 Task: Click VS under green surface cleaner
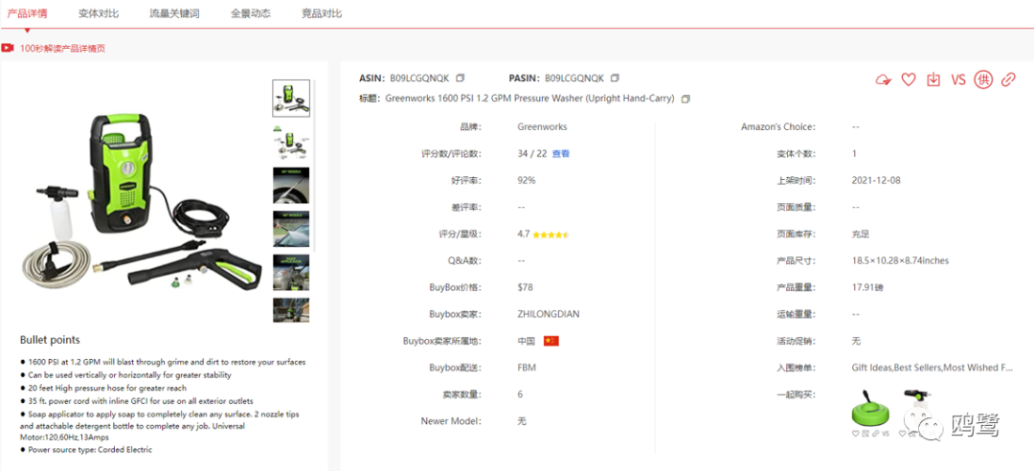(x=886, y=434)
